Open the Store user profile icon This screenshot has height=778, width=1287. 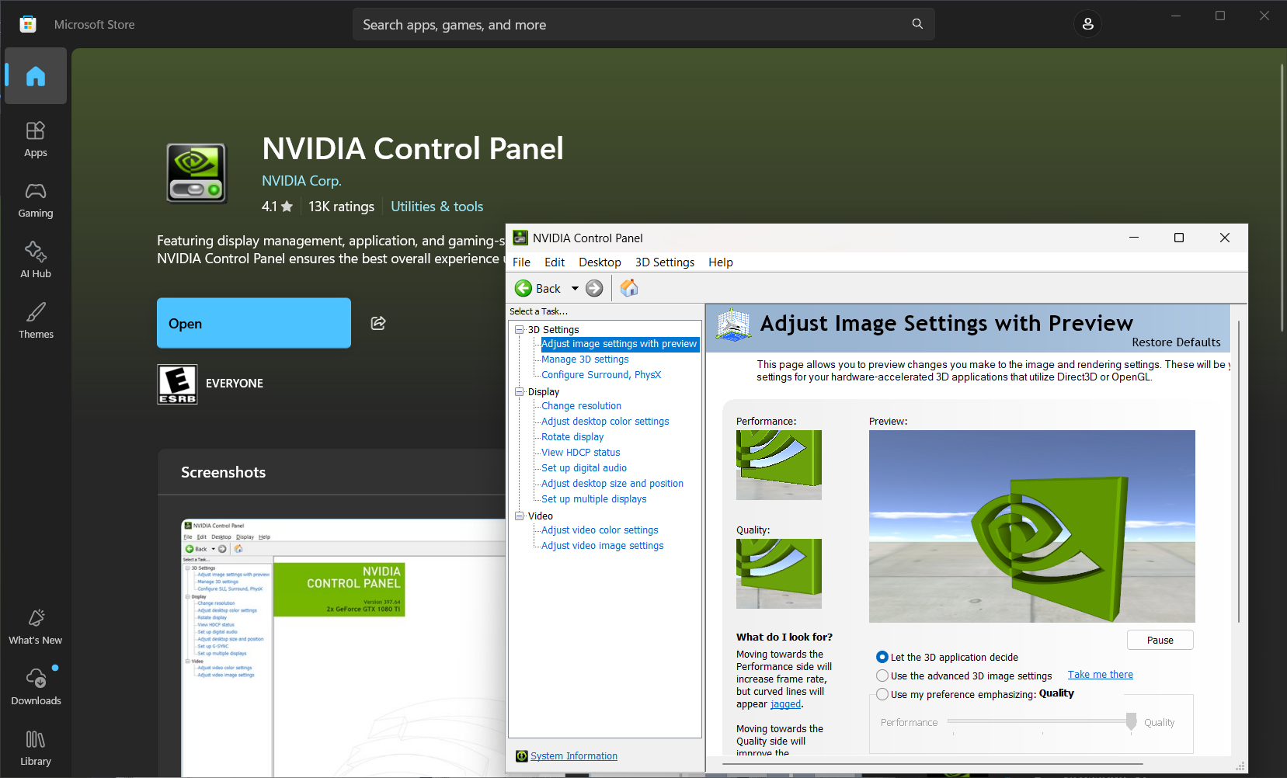1087,24
